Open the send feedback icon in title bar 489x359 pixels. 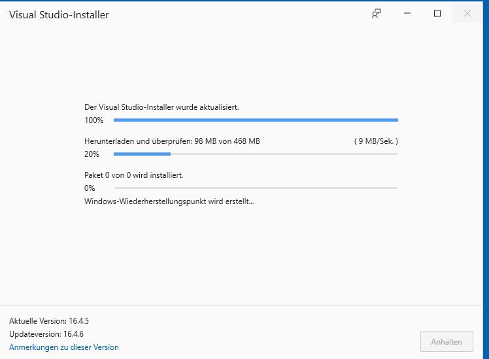click(x=377, y=14)
